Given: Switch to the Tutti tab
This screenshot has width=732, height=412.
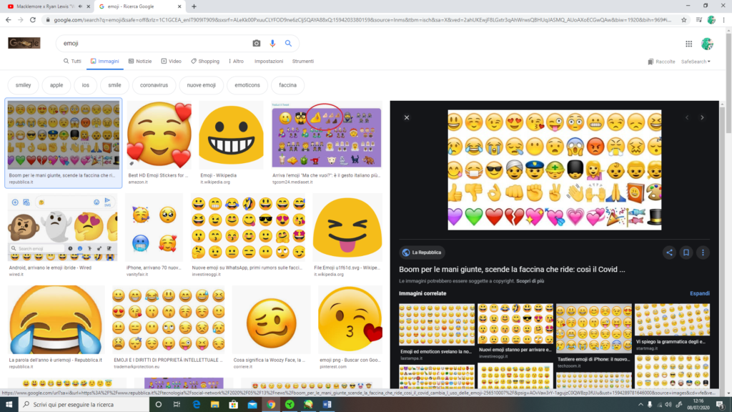Looking at the screenshot, I should point(72,62).
